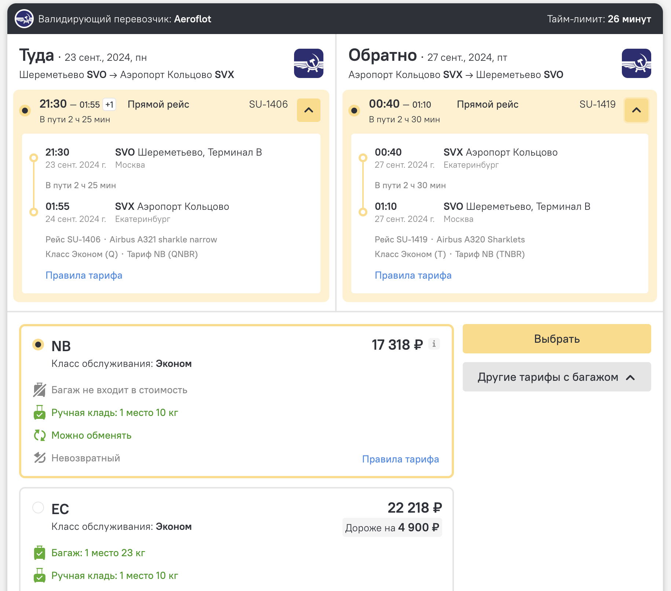The image size is (671, 591).
Task: Select the return 00:40 flight radio button
Action: tap(354, 110)
